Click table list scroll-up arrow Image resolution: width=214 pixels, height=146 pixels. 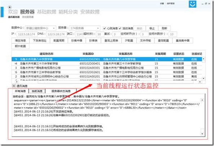pos(204,59)
